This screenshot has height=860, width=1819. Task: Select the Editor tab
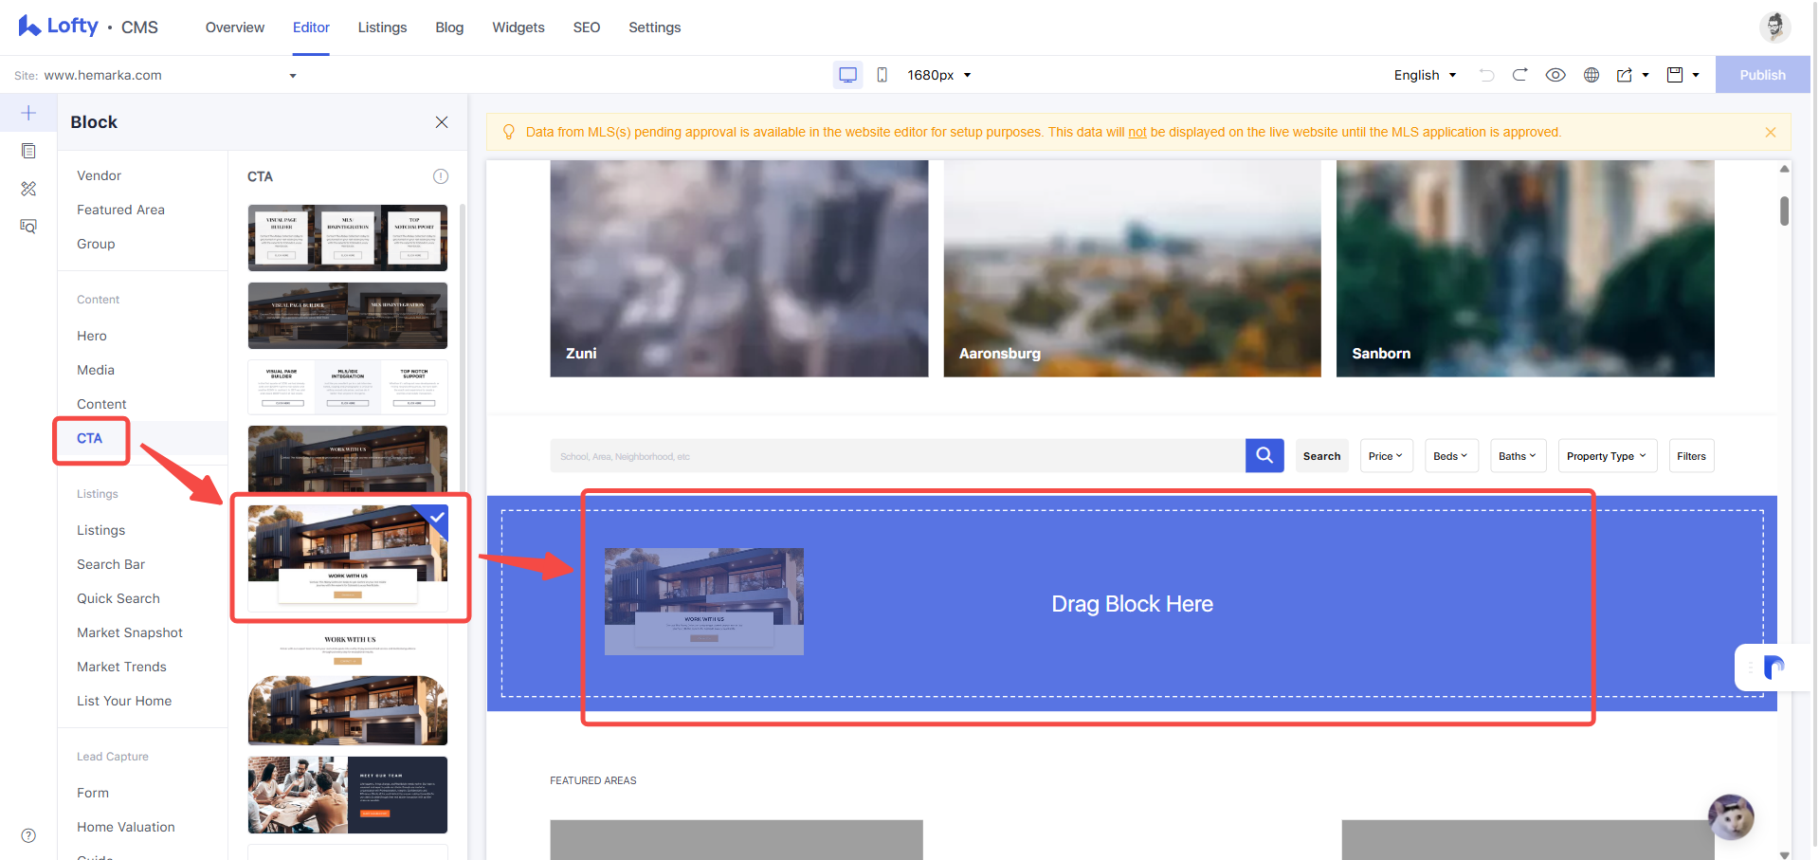[x=311, y=27]
